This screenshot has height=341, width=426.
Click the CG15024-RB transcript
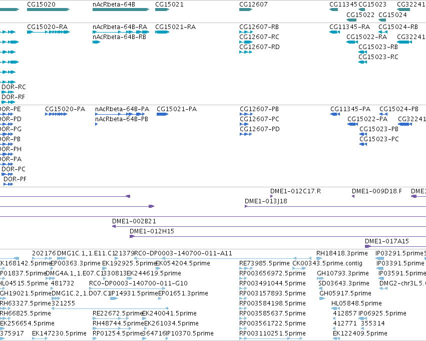[383, 32]
